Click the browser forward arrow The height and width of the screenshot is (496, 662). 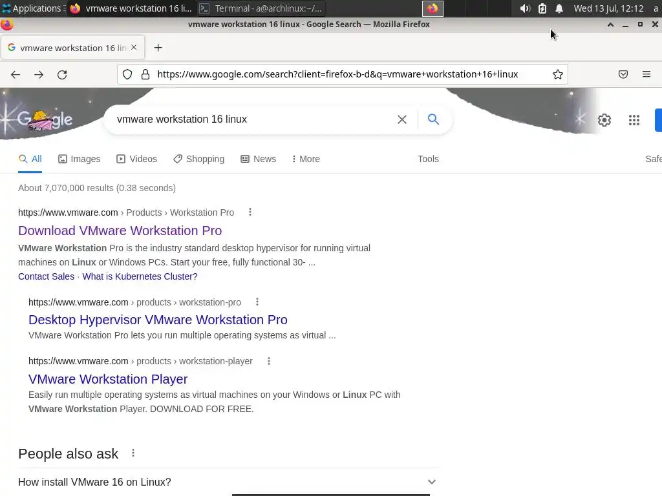(x=39, y=75)
